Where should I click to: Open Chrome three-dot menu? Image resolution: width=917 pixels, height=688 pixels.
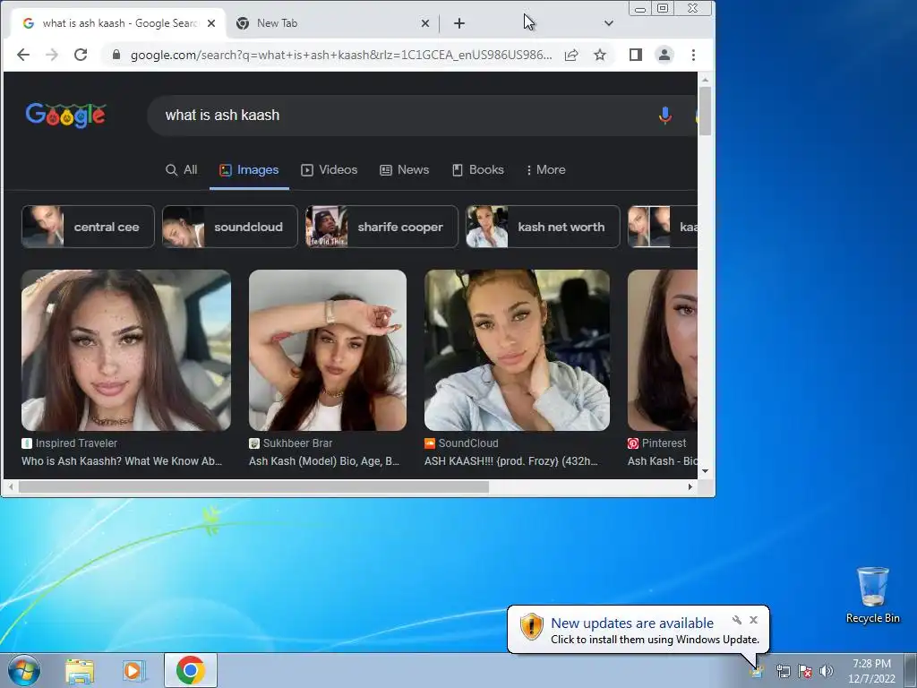(x=694, y=55)
